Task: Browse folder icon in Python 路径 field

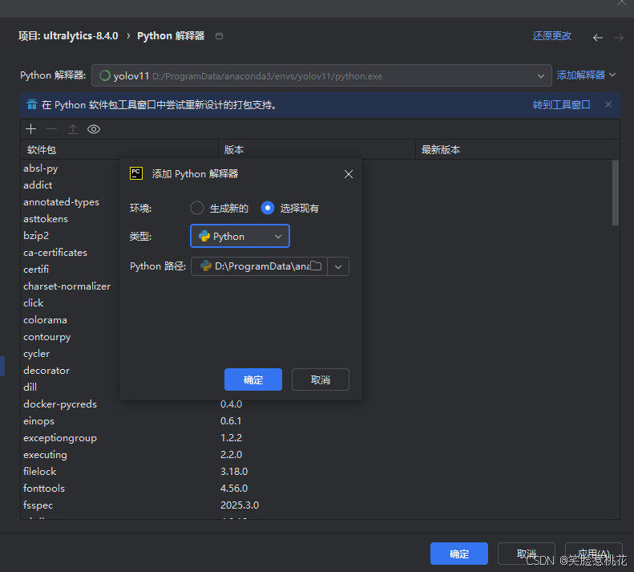Action: coord(316,266)
